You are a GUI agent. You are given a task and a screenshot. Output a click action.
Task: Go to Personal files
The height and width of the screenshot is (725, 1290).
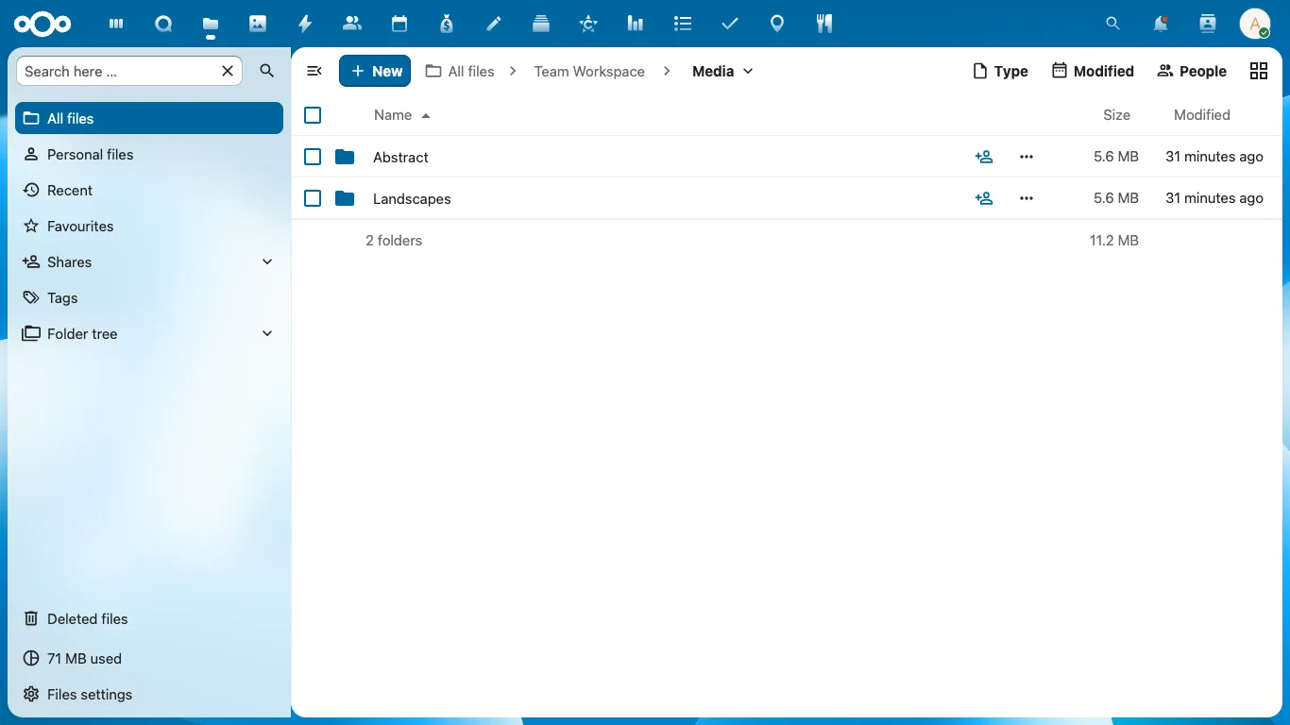click(x=149, y=154)
